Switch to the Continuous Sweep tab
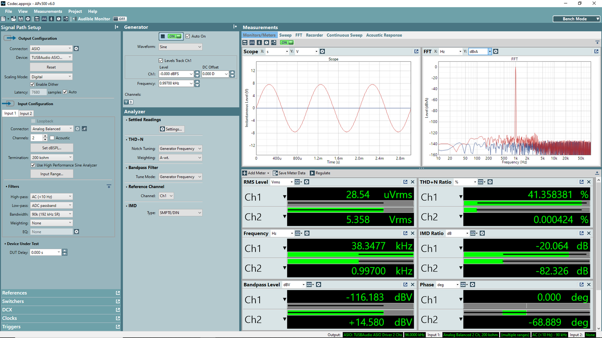 tap(344, 35)
